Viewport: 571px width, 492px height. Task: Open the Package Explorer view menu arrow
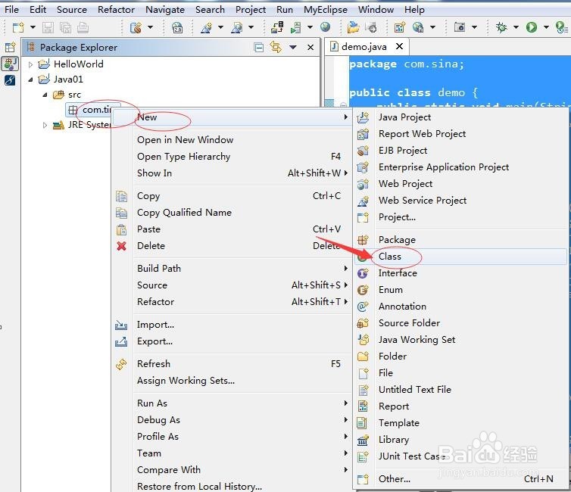[x=293, y=47]
